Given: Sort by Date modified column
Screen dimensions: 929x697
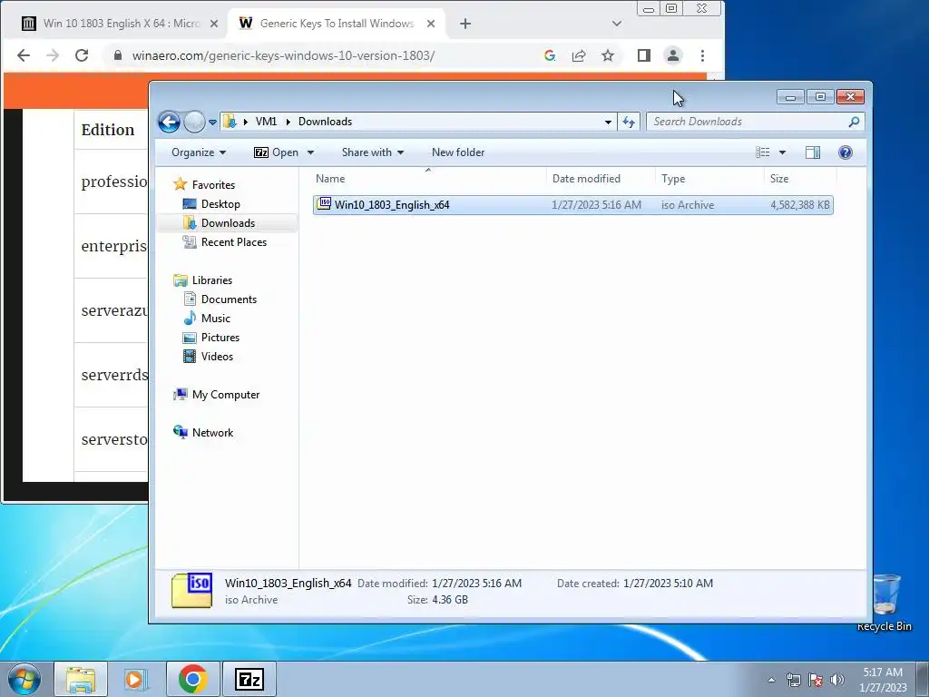Looking at the screenshot, I should pyautogui.click(x=601, y=179).
